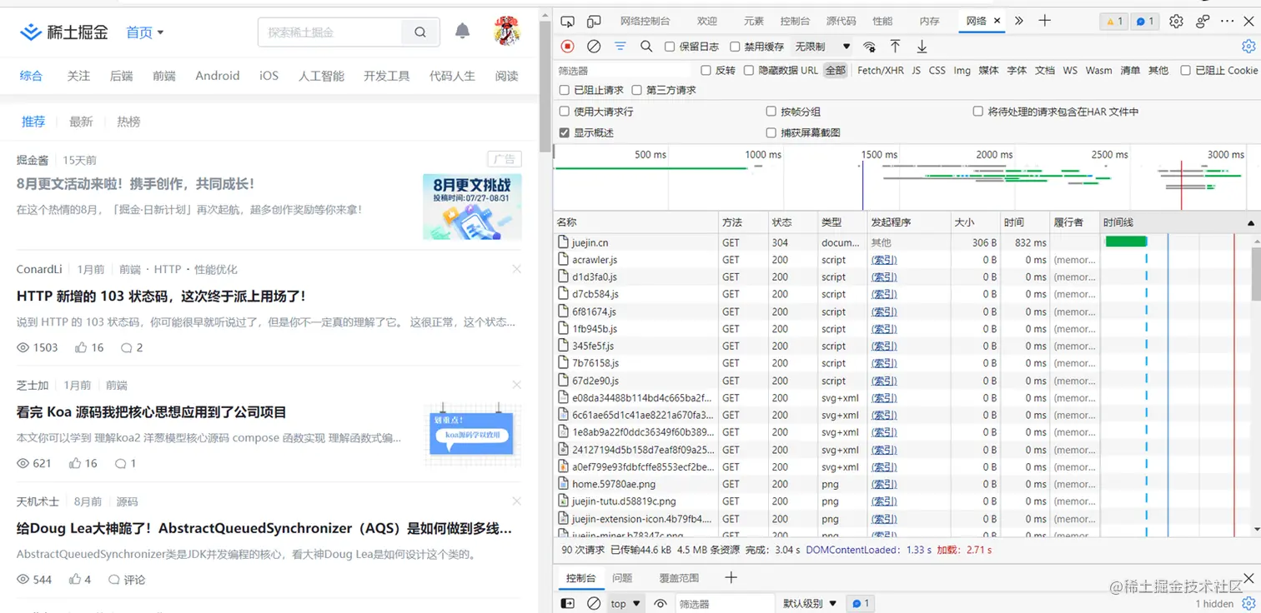Clear console using the drawer's clear icon
This screenshot has height=613, width=1261.
594,603
